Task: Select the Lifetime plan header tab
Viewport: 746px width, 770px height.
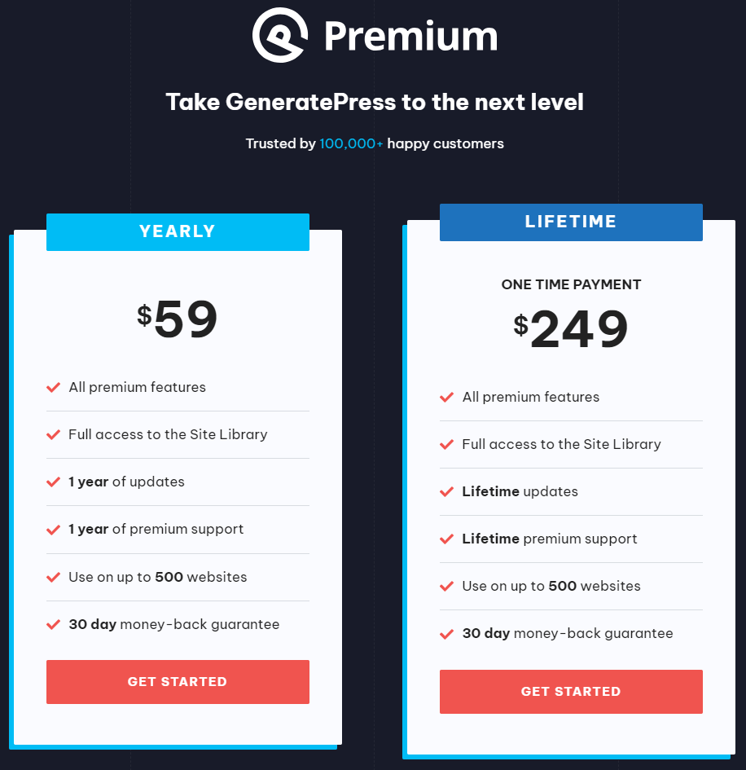Action: (x=571, y=222)
